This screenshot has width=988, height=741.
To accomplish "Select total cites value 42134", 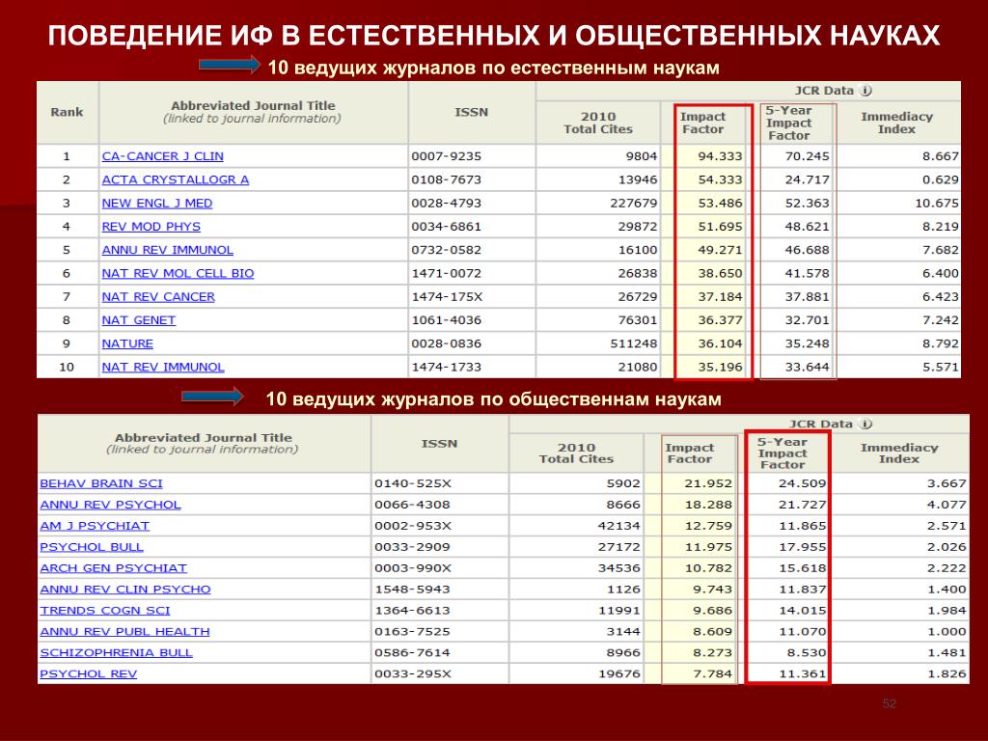I will [x=618, y=526].
